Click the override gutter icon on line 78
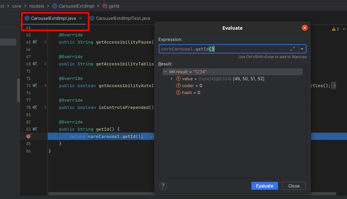The height and width of the screenshot is (199, 347). pos(35,107)
